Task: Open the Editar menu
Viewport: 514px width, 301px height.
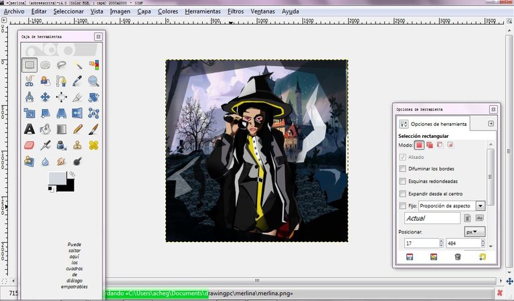Action: (39, 11)
